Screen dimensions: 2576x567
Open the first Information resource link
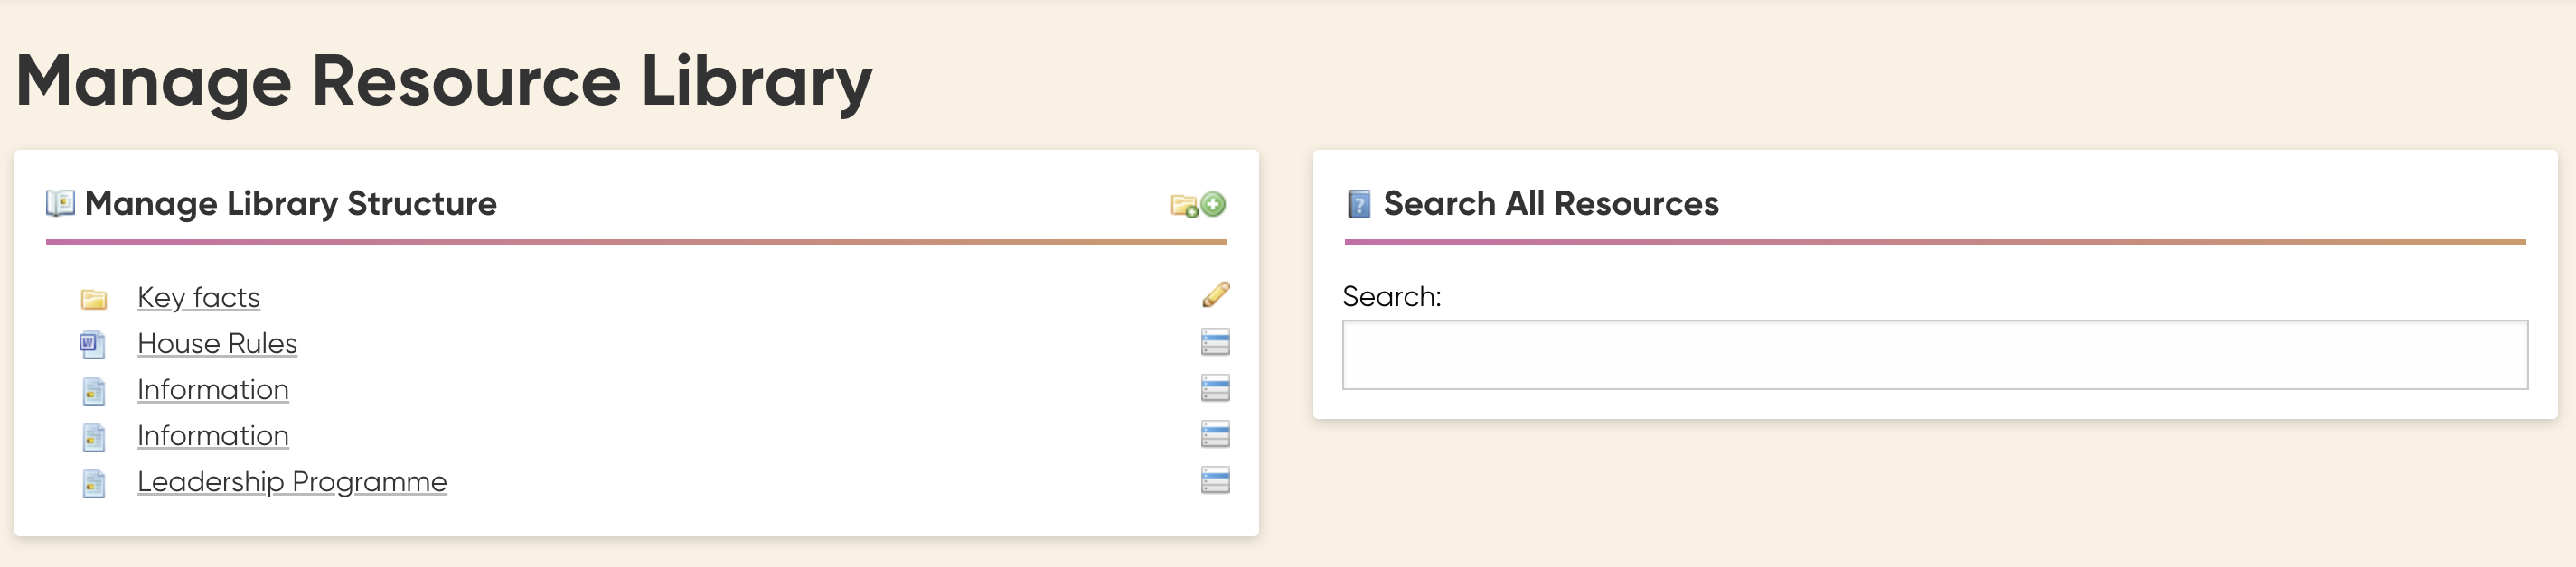pos(213,389)
